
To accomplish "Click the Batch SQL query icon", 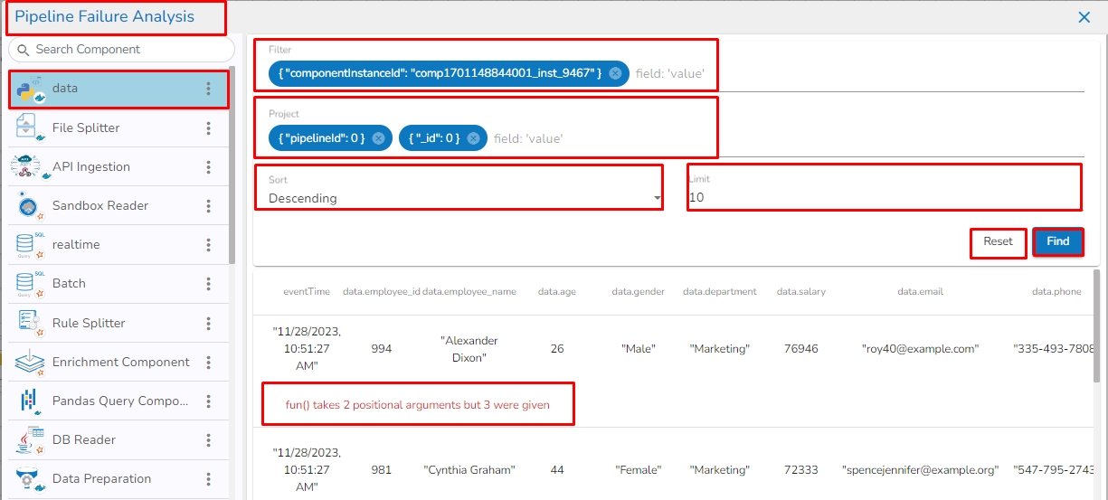I will click(29, 283).
